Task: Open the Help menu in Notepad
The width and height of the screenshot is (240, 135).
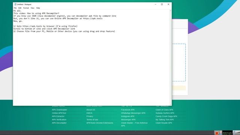Action: click(38, 8)
